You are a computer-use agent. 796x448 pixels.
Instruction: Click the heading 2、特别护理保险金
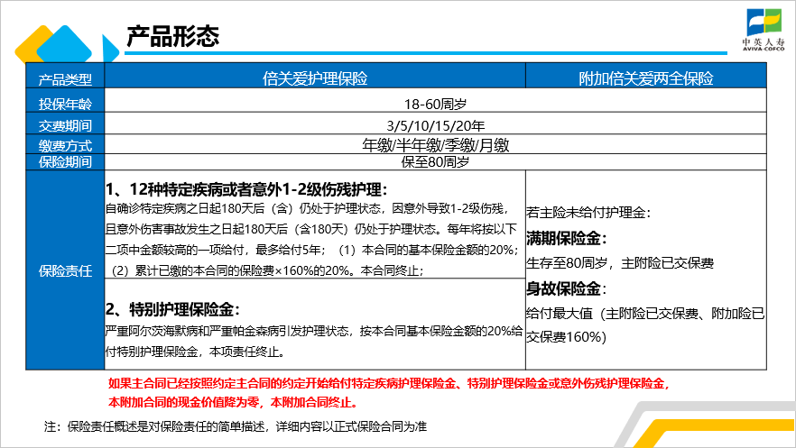[172, 309]
